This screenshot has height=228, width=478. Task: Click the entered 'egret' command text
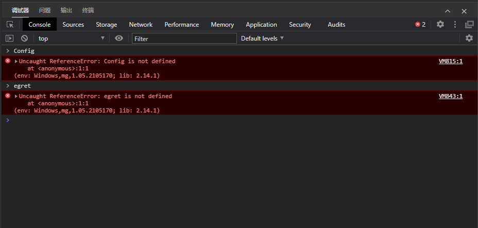pyautogui.click(x=22, y=86)
